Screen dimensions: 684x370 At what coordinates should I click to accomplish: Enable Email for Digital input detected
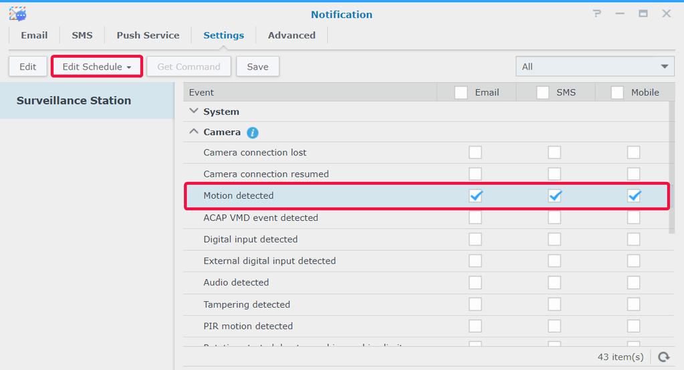click(475, 239)
